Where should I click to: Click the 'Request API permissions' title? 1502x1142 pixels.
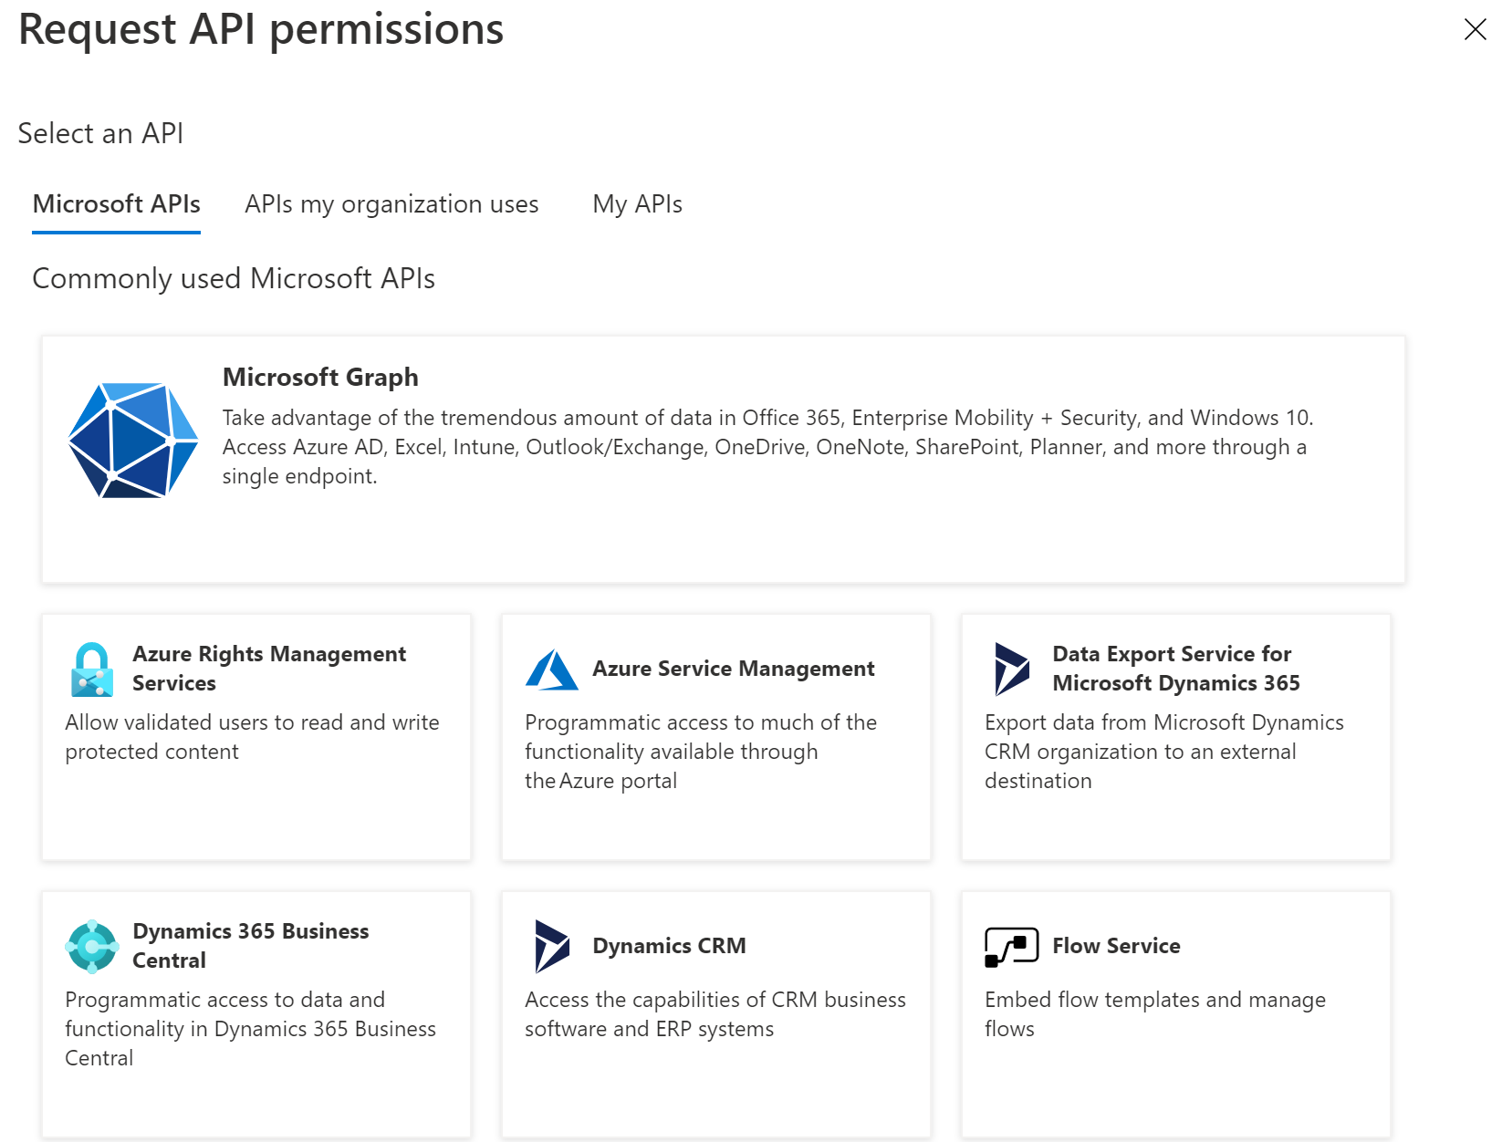pyautogui.click(x=261, y=28)
